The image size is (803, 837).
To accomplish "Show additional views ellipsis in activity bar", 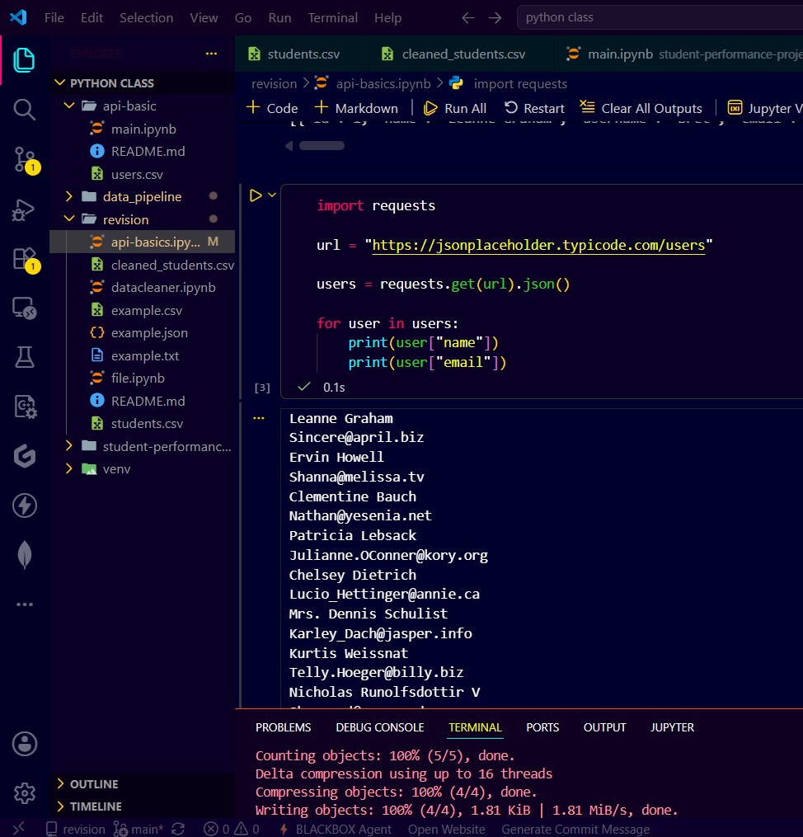I will (x=24, y=604).
